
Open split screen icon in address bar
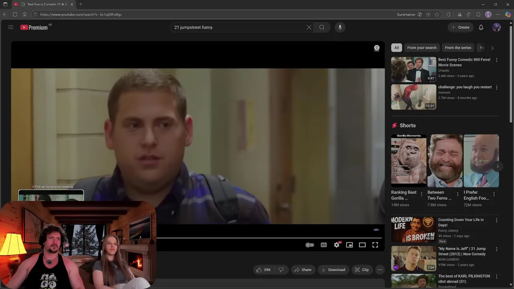(429, 14)
